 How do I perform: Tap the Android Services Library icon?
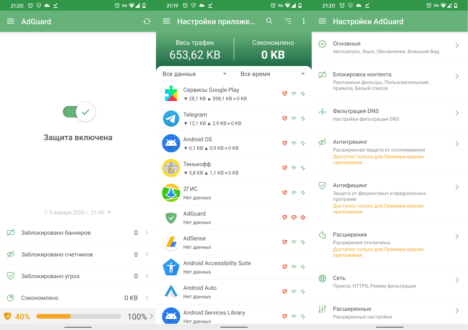[171, 316]
